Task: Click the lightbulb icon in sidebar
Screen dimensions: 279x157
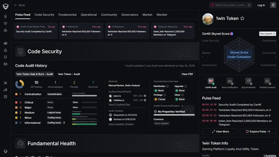Action: click(5, 16)
